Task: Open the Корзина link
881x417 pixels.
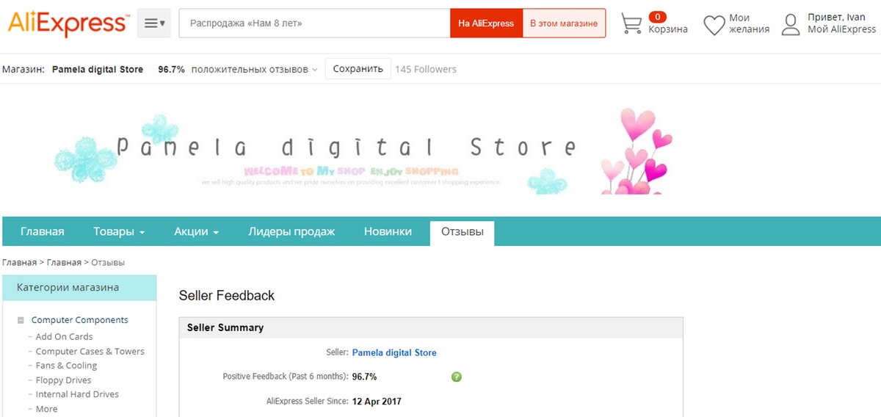Action: [x=668, y=29]
